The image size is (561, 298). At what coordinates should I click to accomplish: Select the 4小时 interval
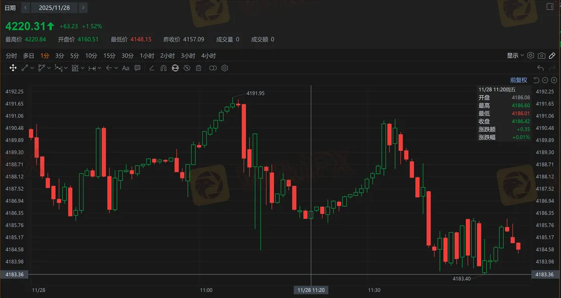208,56
